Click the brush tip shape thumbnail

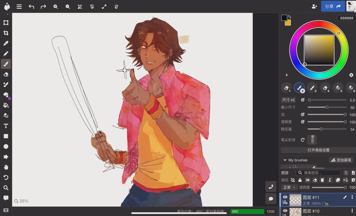click(x=312, y=140)
